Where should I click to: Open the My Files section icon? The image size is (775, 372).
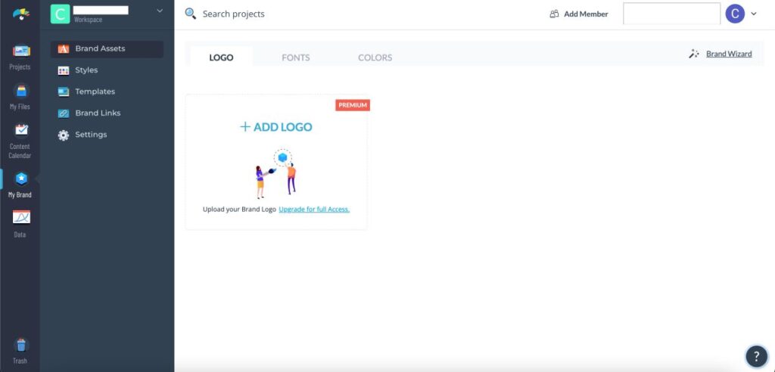click(21, 91)
